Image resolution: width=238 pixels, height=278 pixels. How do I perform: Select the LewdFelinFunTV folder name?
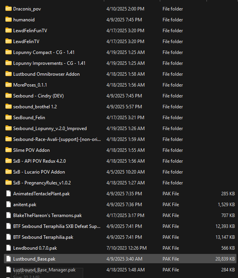(x=30, y=31)
